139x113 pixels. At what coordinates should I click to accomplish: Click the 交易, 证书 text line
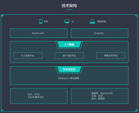(97, 96)
